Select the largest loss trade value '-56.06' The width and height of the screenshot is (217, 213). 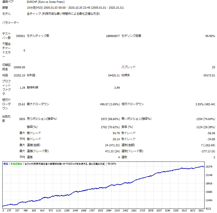(211, 133)
